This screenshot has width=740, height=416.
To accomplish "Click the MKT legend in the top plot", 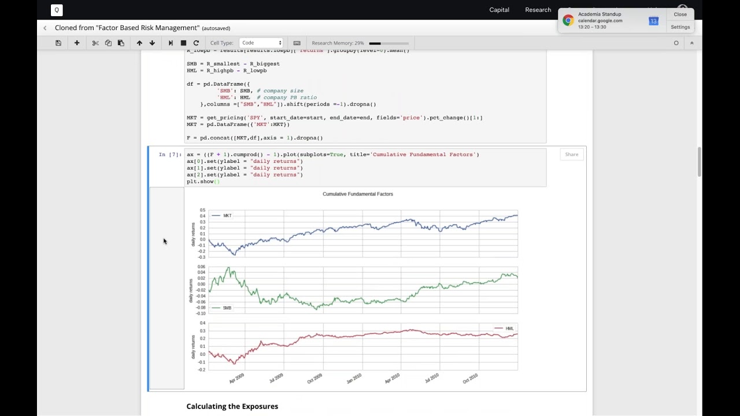I will click(222, 216).
